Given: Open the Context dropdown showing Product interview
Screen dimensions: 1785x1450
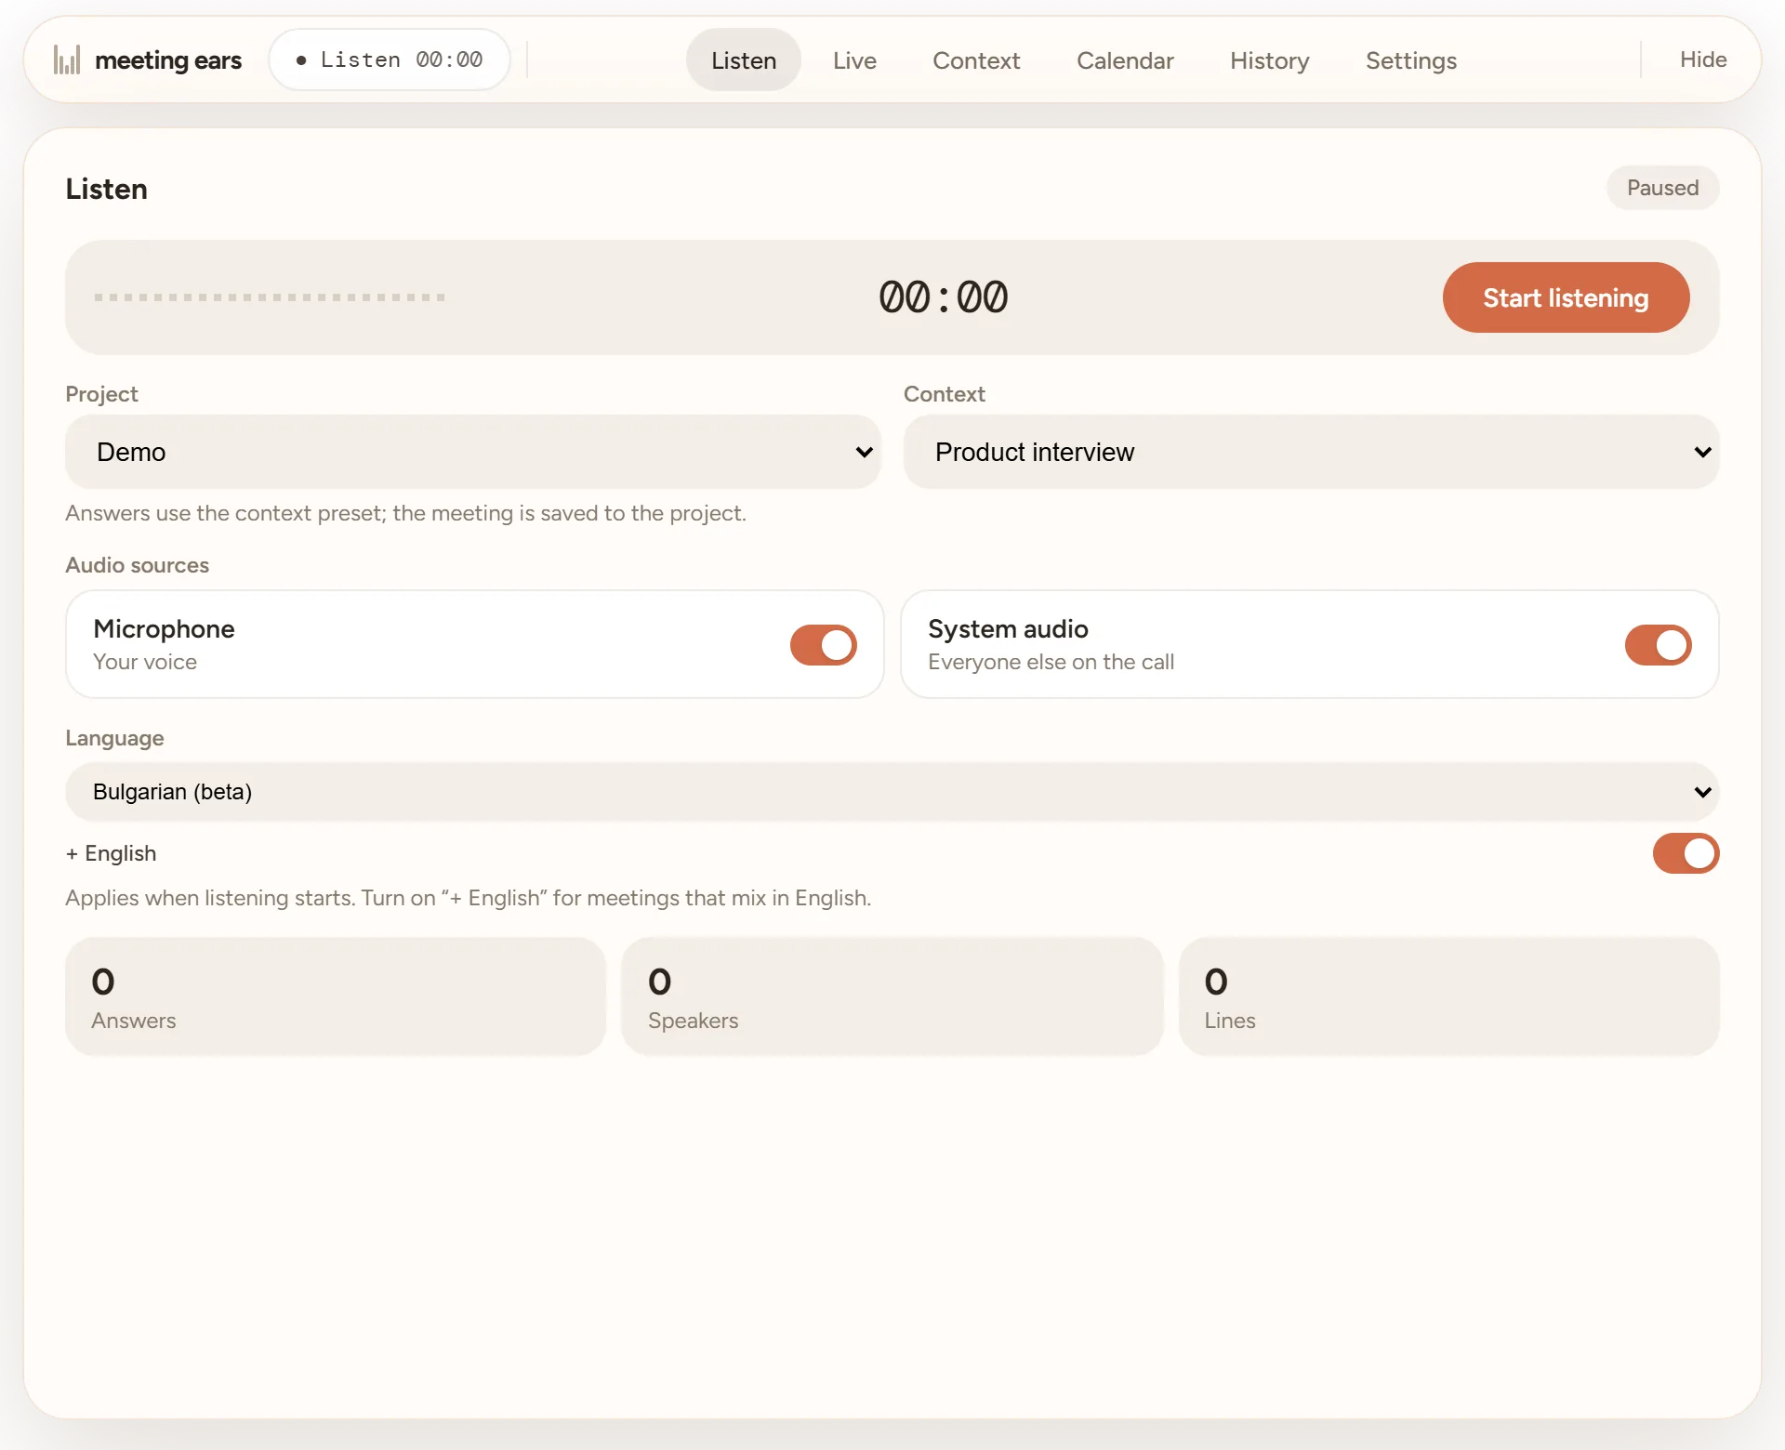Looking at the screenshot, I should tap(1311, 452).
